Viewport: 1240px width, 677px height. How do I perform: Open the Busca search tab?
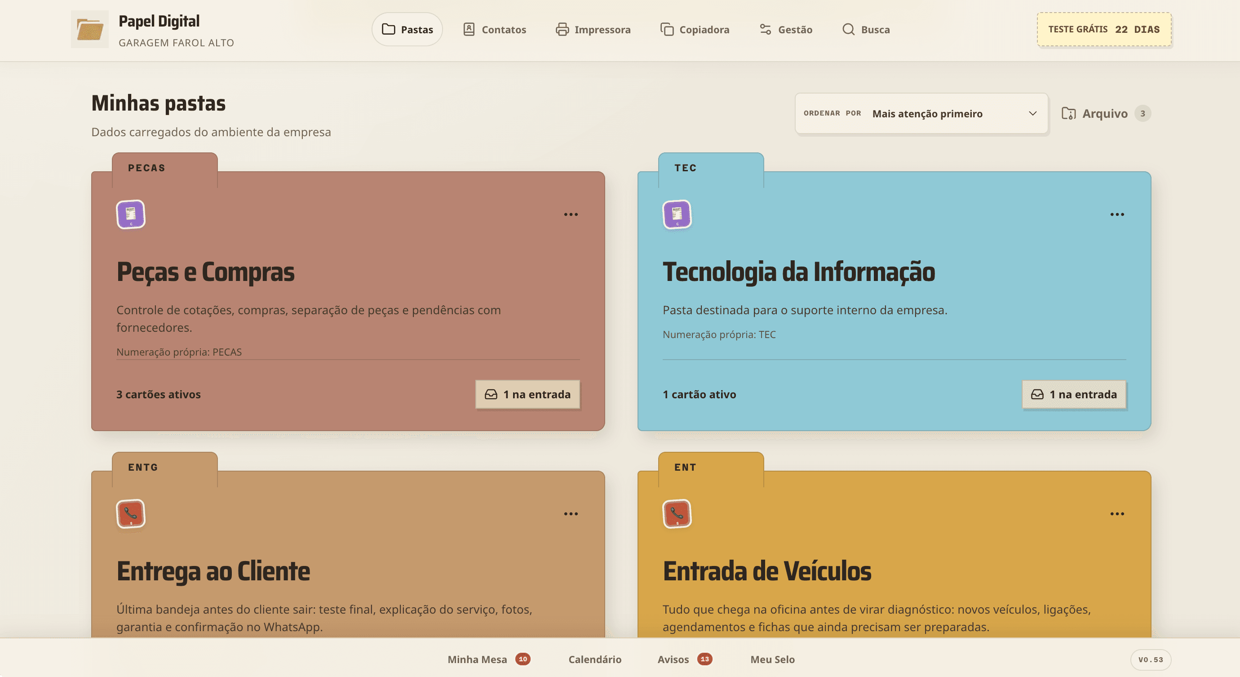[x=866, y=29]
